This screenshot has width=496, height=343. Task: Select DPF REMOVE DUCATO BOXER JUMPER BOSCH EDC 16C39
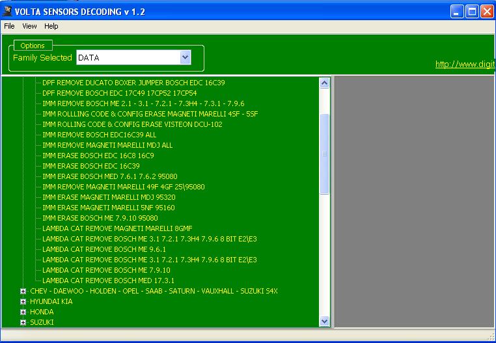coord(133,83)
